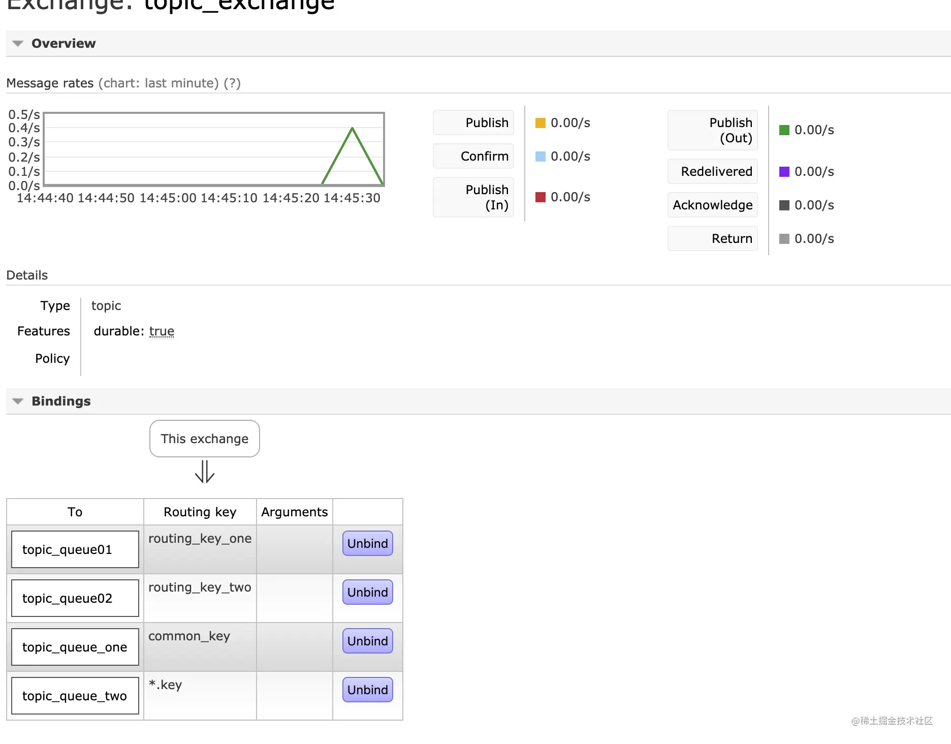The width and height of the screenshot is (951, 744).
Task: Unbind the common_key binding
Action: point(368,641)
